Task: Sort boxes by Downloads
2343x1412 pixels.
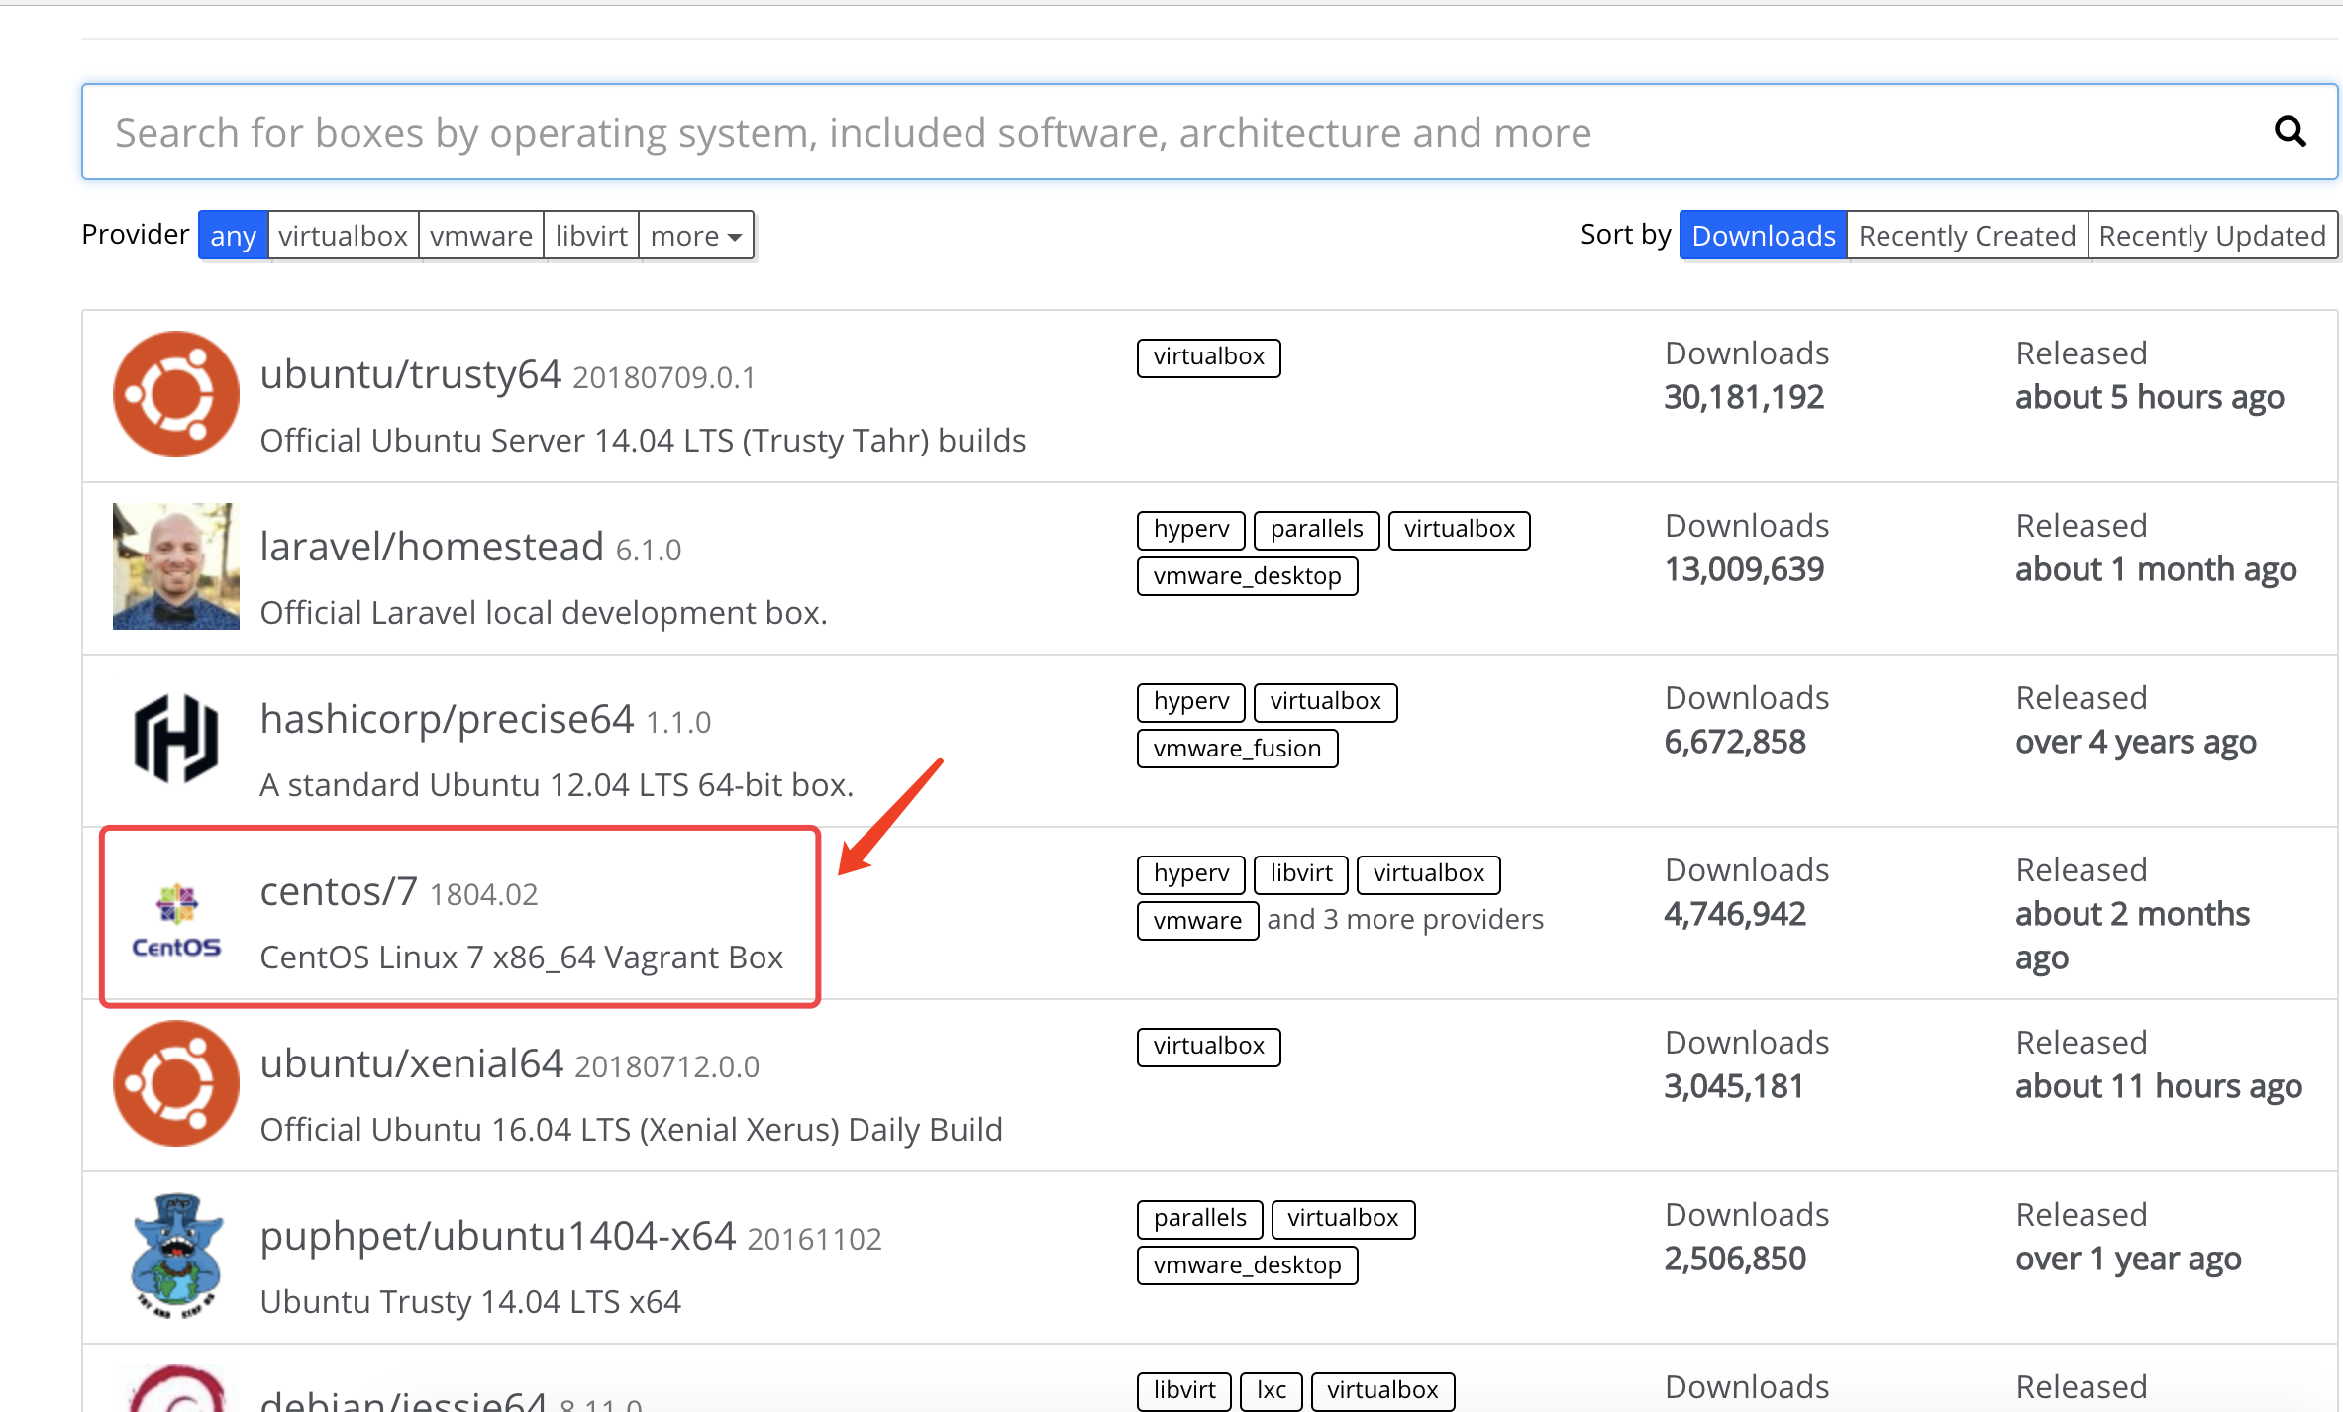Action: click(1764, 236)
